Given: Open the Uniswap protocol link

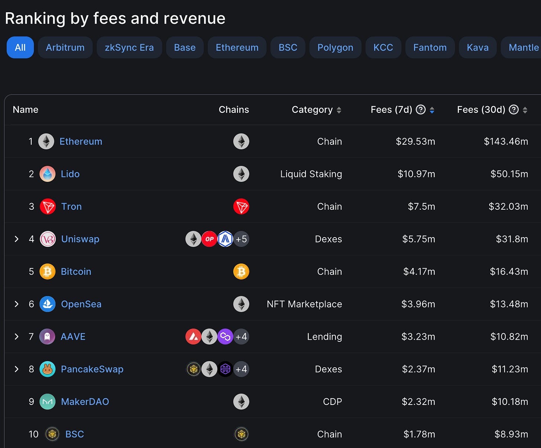Looking at the screenshot, I should coord(80,239).
